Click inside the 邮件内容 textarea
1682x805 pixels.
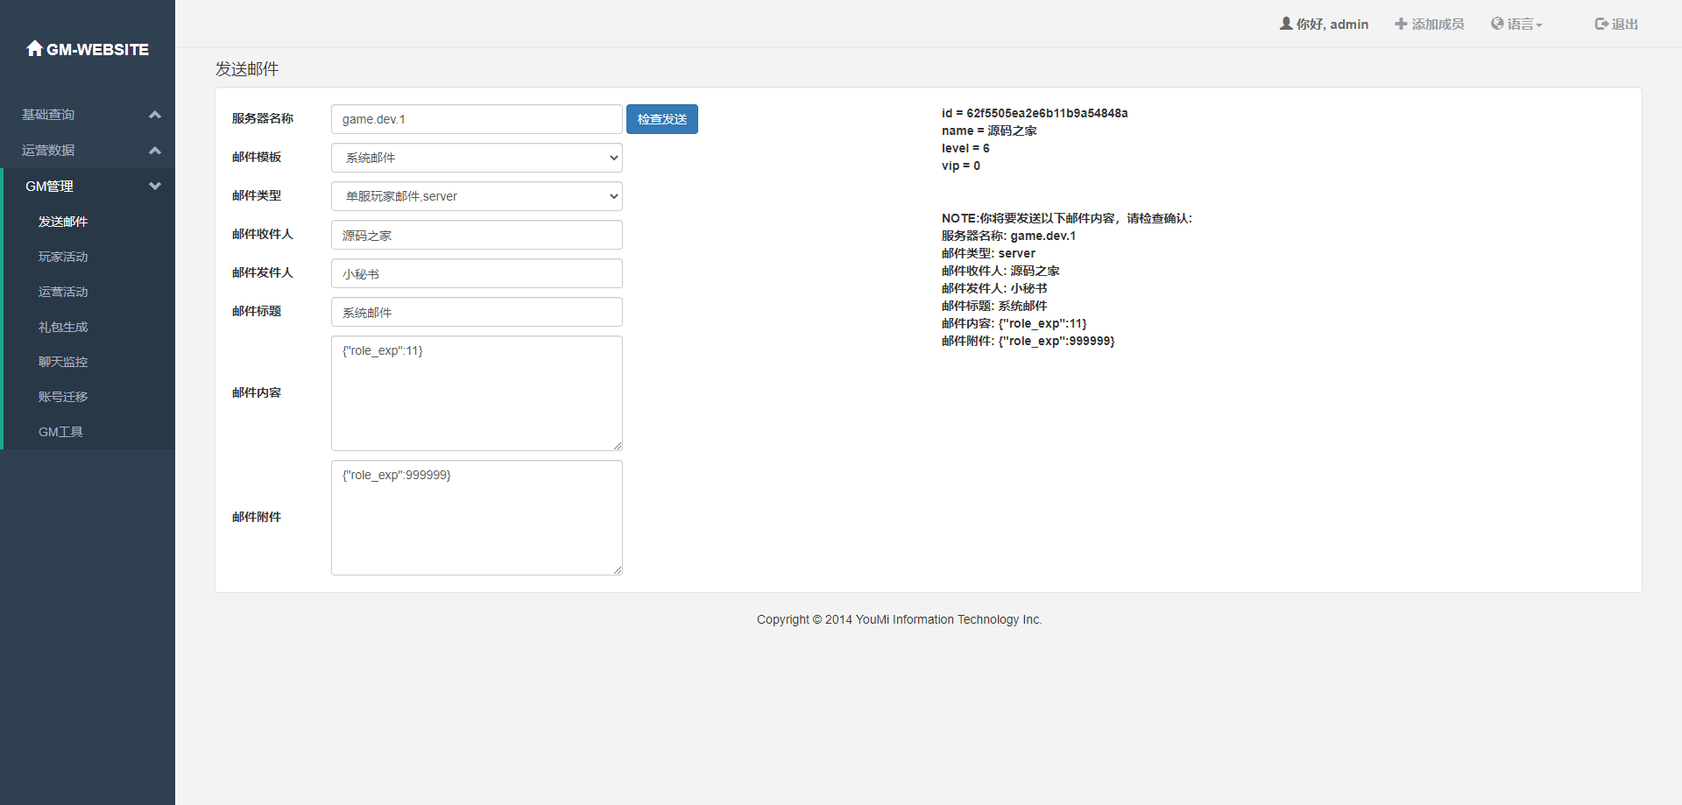coord(477,393)
